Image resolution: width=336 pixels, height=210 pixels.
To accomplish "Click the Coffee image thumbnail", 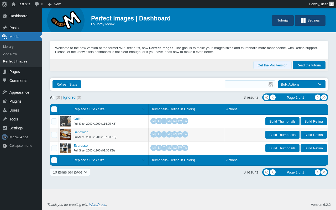I will click(x=65, y=121).
